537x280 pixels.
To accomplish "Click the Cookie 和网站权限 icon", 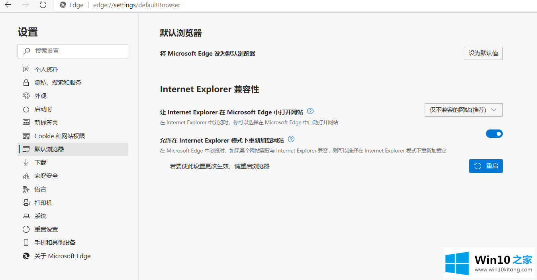I will pyautogui.click(x=26, y=136).
